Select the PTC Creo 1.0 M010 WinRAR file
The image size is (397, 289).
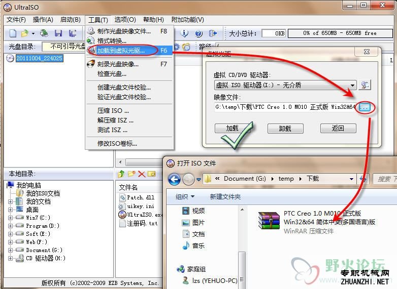(316, 222)
